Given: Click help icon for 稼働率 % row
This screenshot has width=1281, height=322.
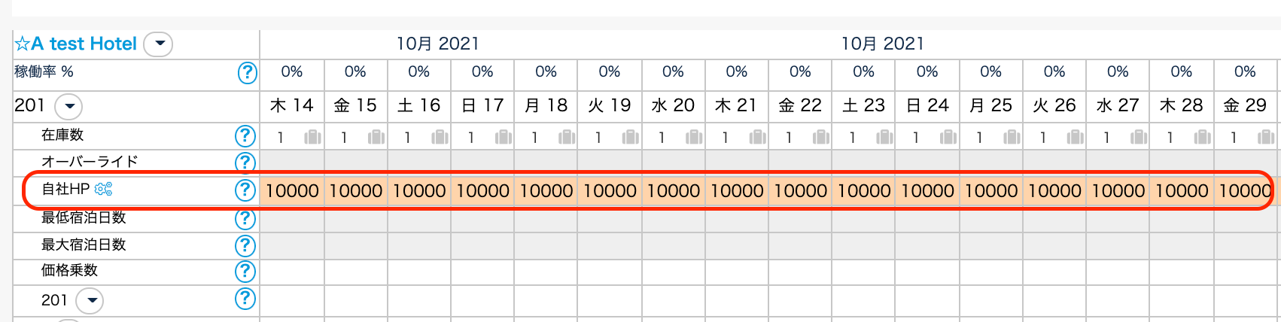Looking at the screenshot, I should [247, 73].
